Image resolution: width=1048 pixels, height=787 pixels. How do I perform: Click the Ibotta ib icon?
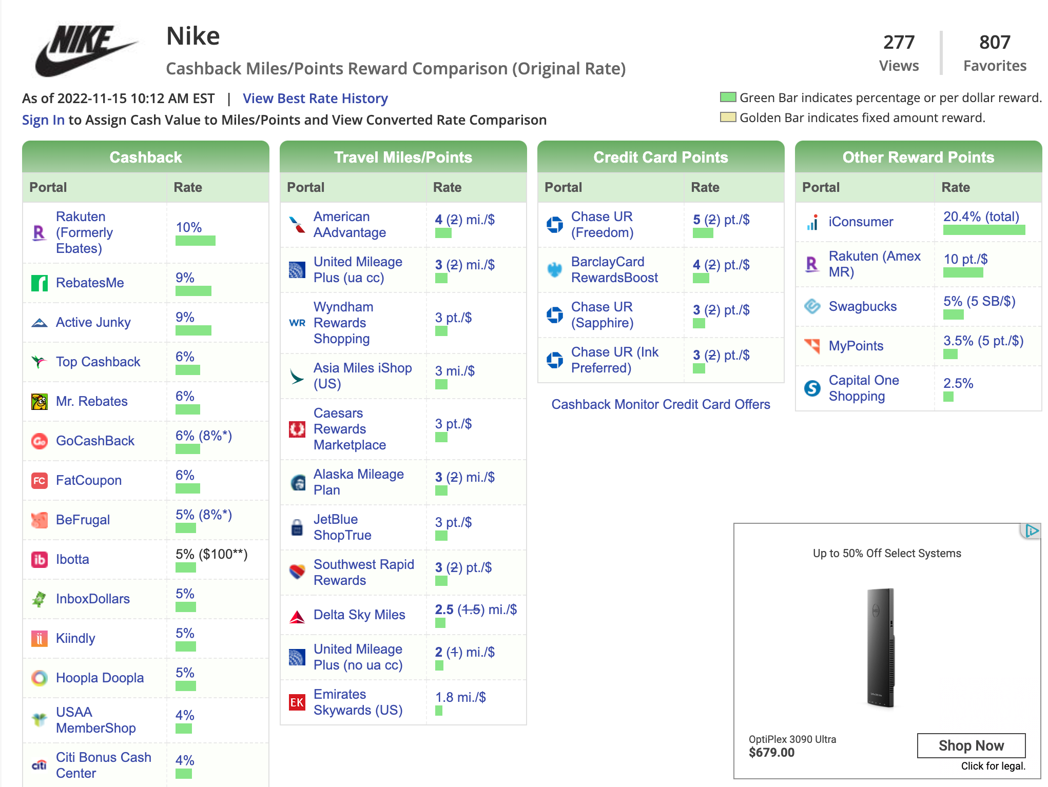(39, 559)
